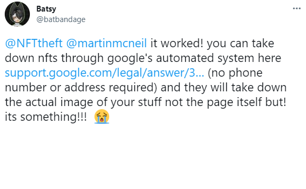
Task: Open the Batsy display name profile link
Action: pyautogui.click(x=46, y=9)
